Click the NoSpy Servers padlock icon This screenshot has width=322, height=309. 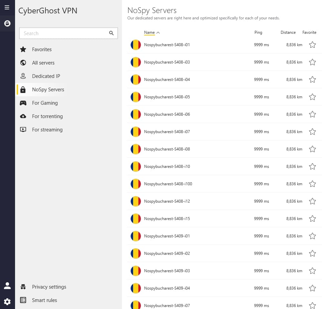23,90
